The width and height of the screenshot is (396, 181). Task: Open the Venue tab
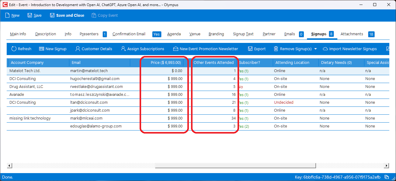(195, 34)
